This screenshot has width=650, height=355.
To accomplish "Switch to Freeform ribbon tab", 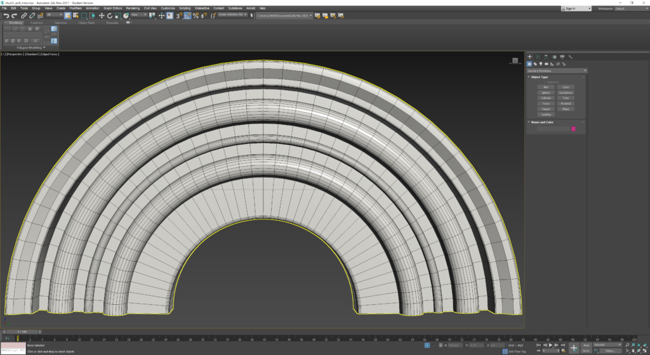I will coord(37,23).
